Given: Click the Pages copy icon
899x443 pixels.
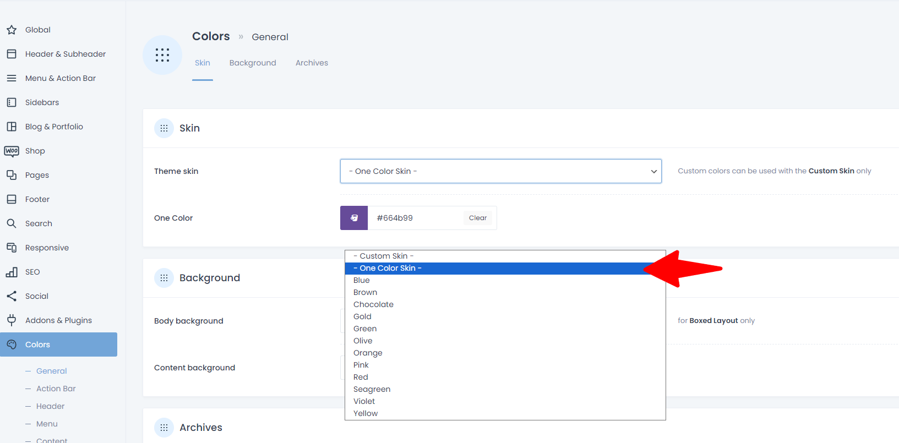Looking at the screenshot, I should point(12,175).
